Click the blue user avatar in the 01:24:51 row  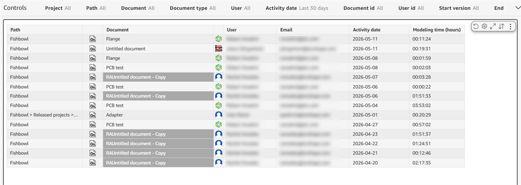coord(218,143)
